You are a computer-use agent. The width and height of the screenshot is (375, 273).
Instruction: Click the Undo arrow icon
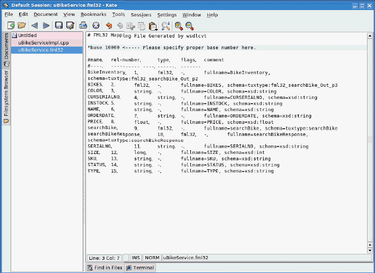109,25
